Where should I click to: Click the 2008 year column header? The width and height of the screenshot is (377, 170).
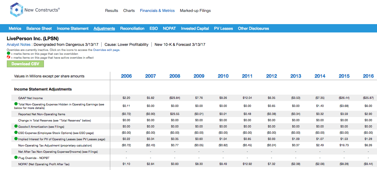coord(175,76)
